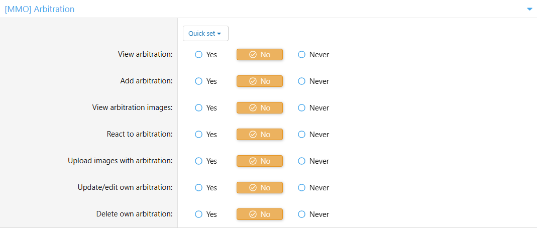Open the Quick set dropdown
This screenshot has width=537, height=228.
[205, 34]
